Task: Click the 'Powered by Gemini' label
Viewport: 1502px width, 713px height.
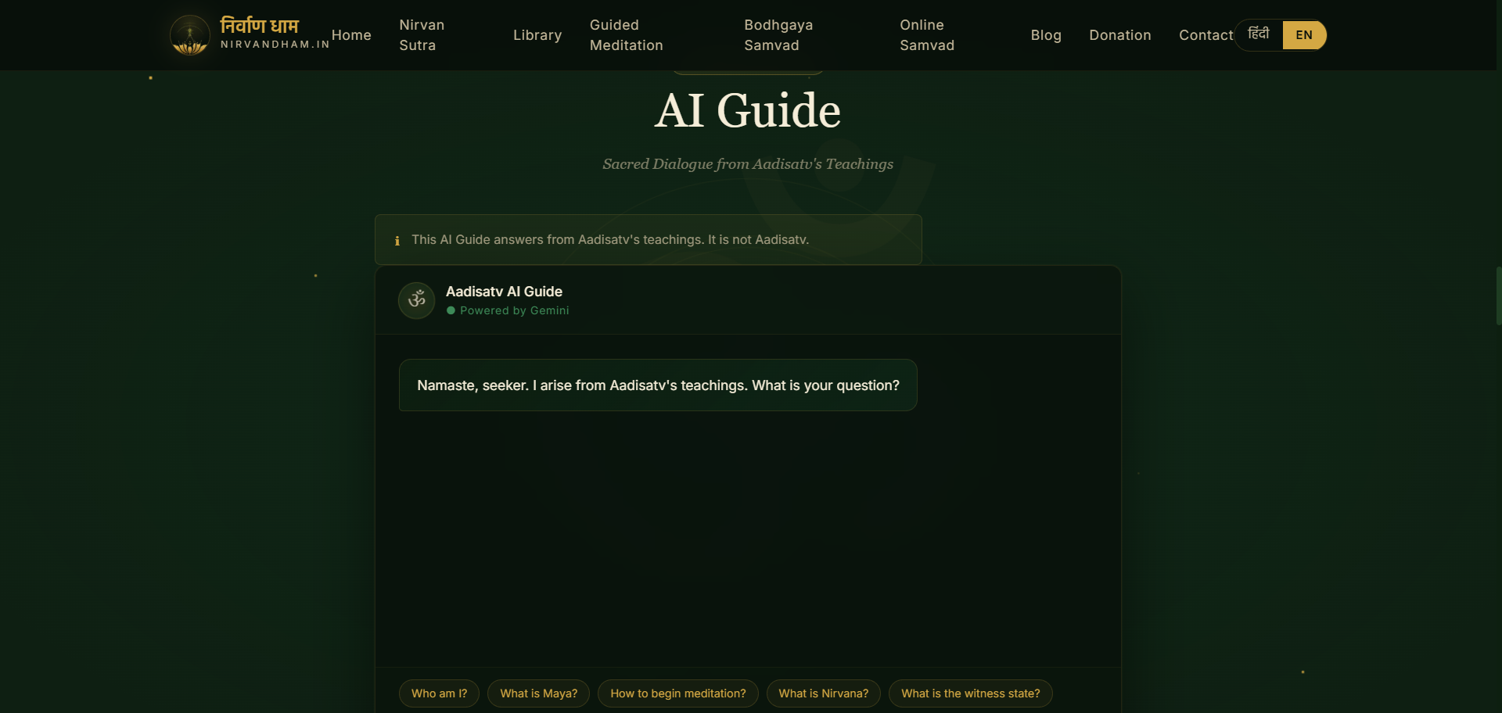Action: click(514, 310)
